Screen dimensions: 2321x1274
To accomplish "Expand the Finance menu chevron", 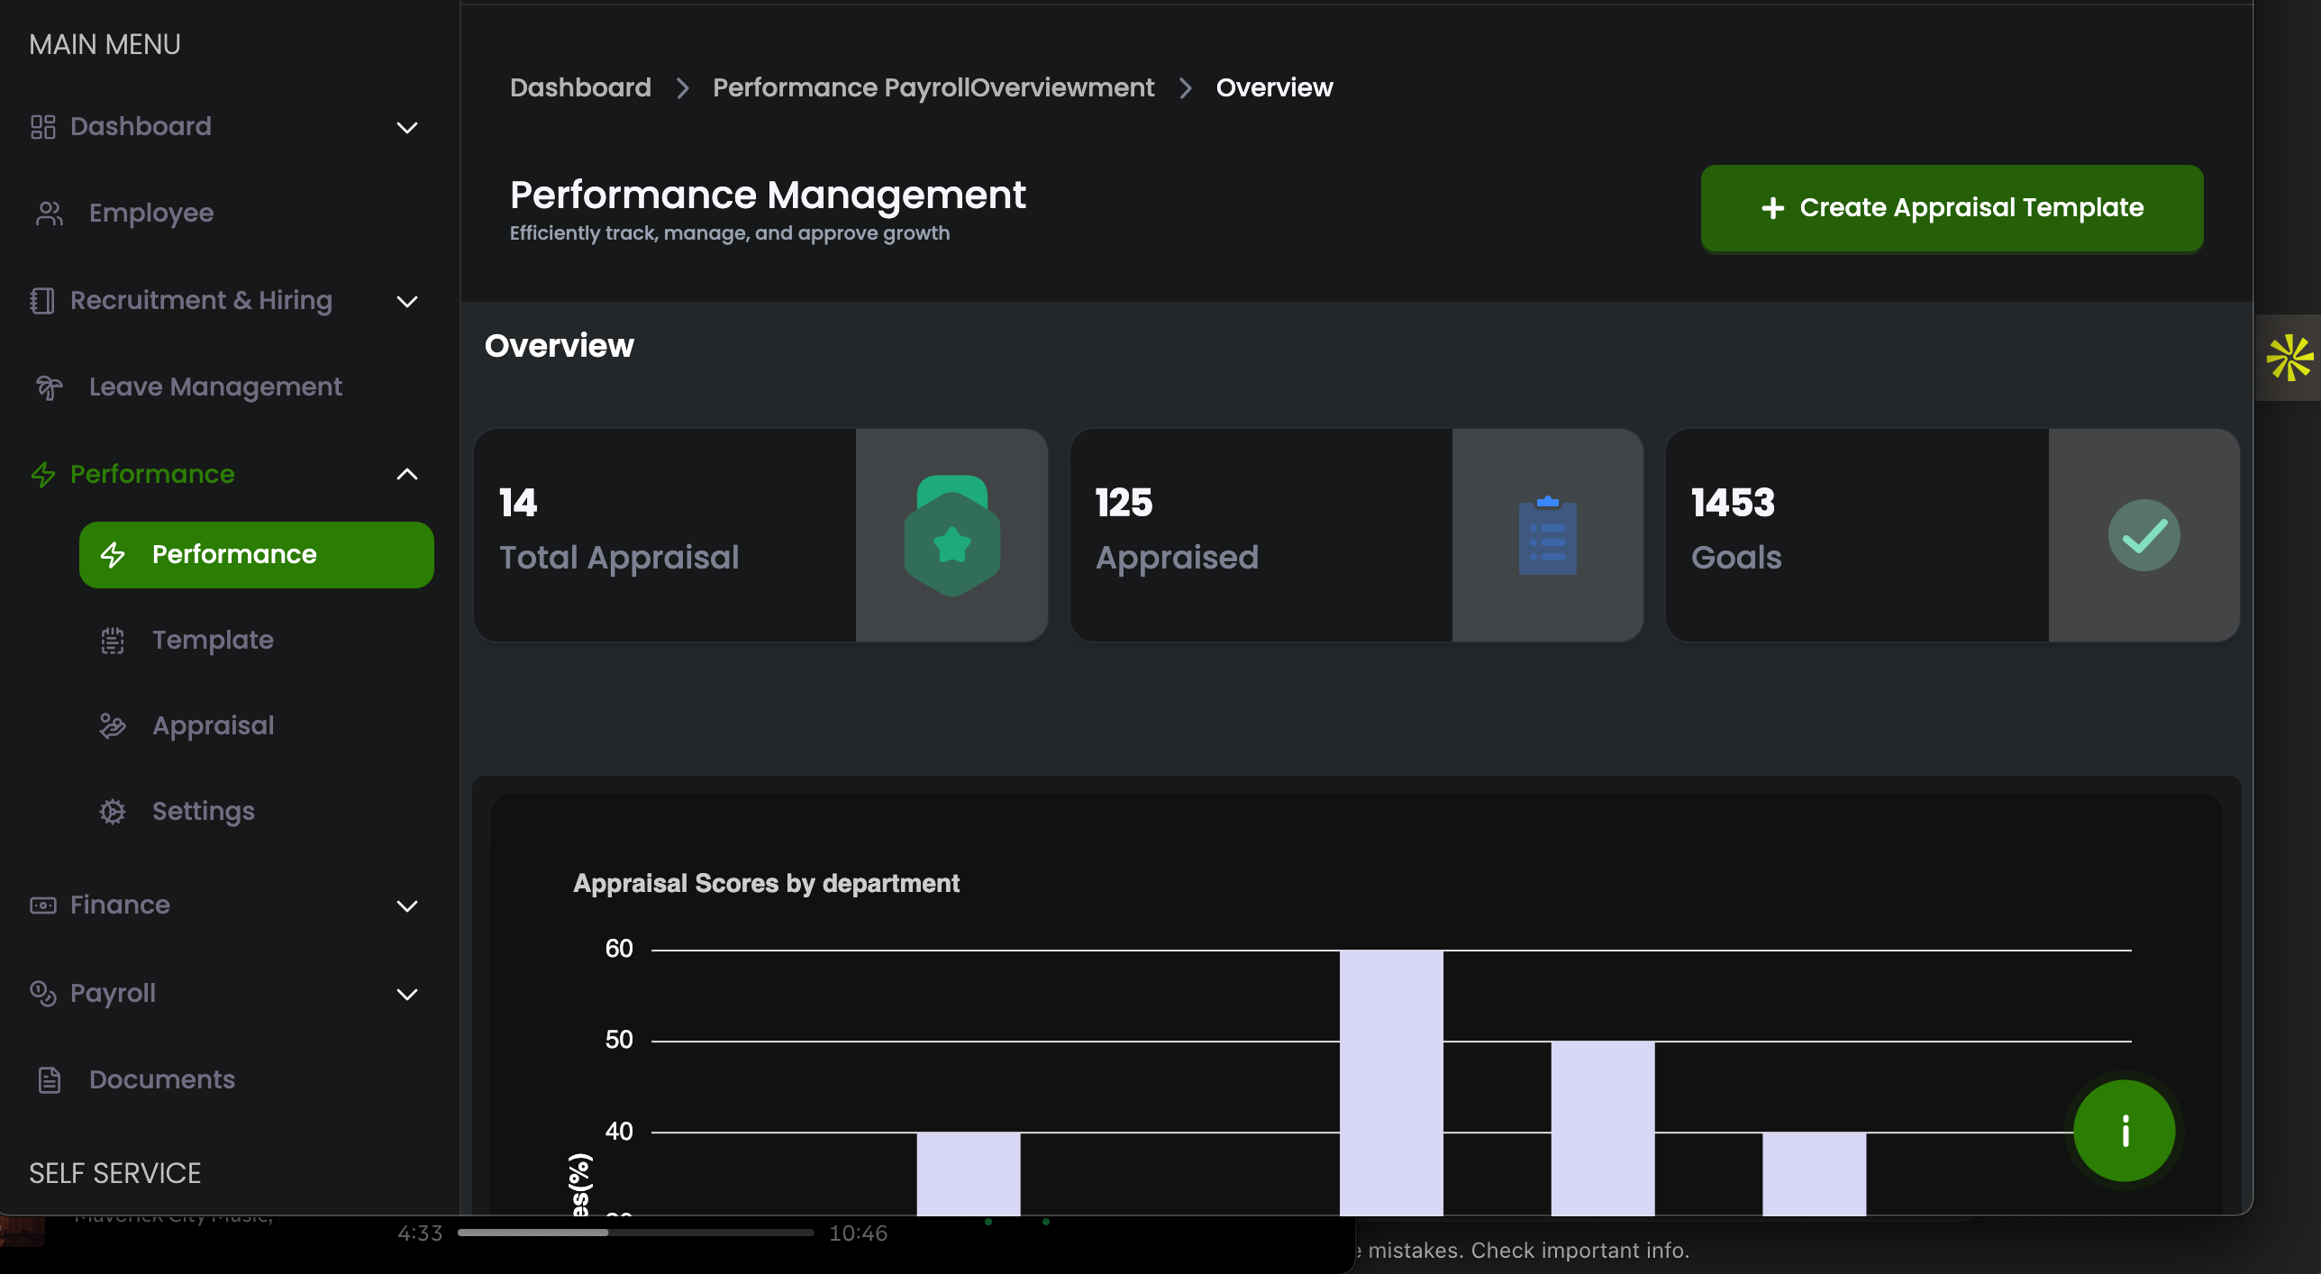I will (x=407, y=905).
